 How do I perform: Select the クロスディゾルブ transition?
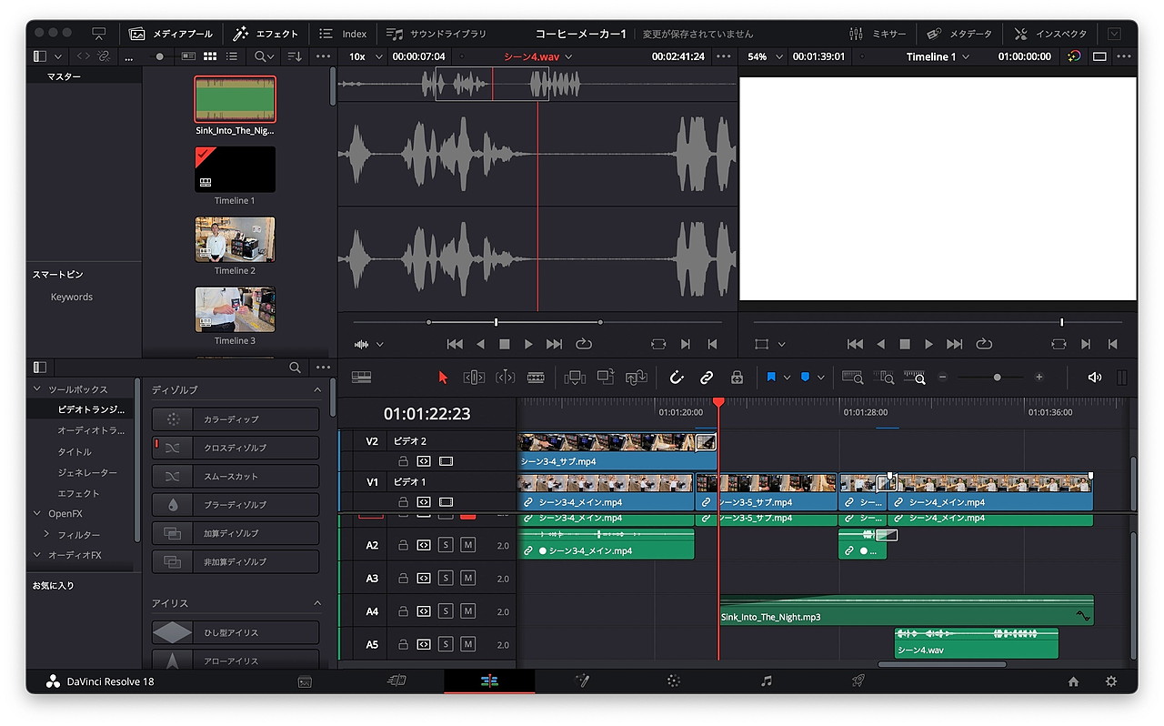coord(236,448)
